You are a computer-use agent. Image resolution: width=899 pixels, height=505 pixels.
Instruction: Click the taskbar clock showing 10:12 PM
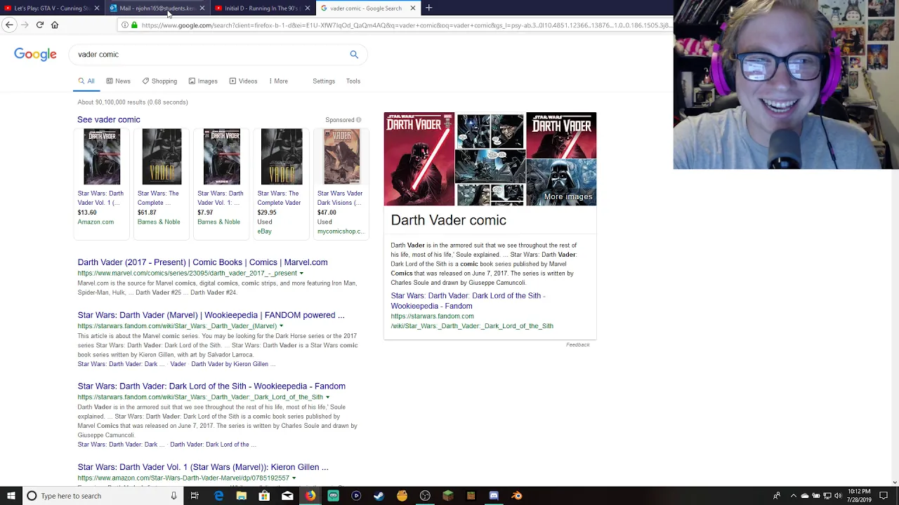pyautogui.click(x=859, y=496)
